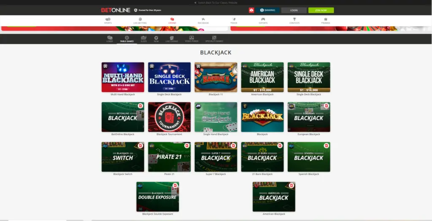
Task: Open the Promos gift icon
Action: tap(325, 19)
